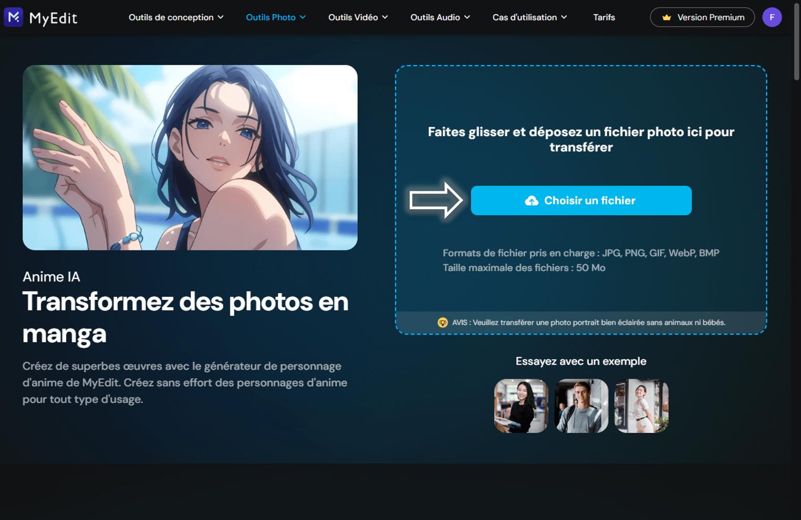Open the Tarifs page
The image size is (801, 520).
[x=604, y=17]
